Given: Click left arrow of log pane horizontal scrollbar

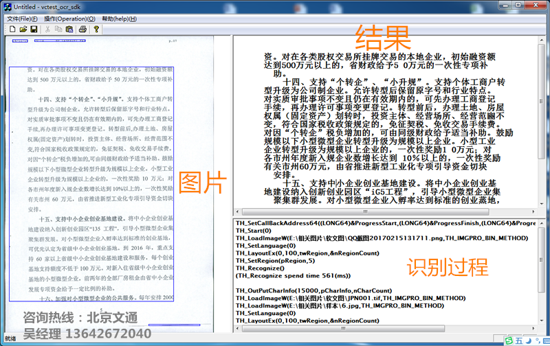Looking at the screenshot, I should (237, 328).
